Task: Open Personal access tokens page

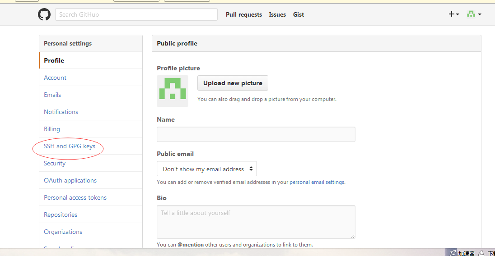Action: coord(75,197)
